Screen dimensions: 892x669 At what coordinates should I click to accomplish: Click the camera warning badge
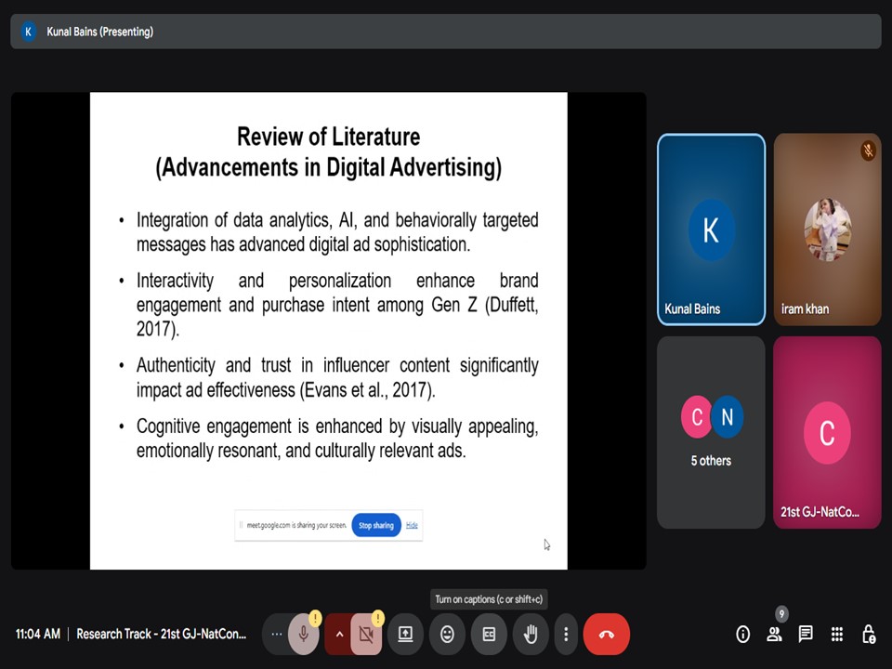(378, 618)
